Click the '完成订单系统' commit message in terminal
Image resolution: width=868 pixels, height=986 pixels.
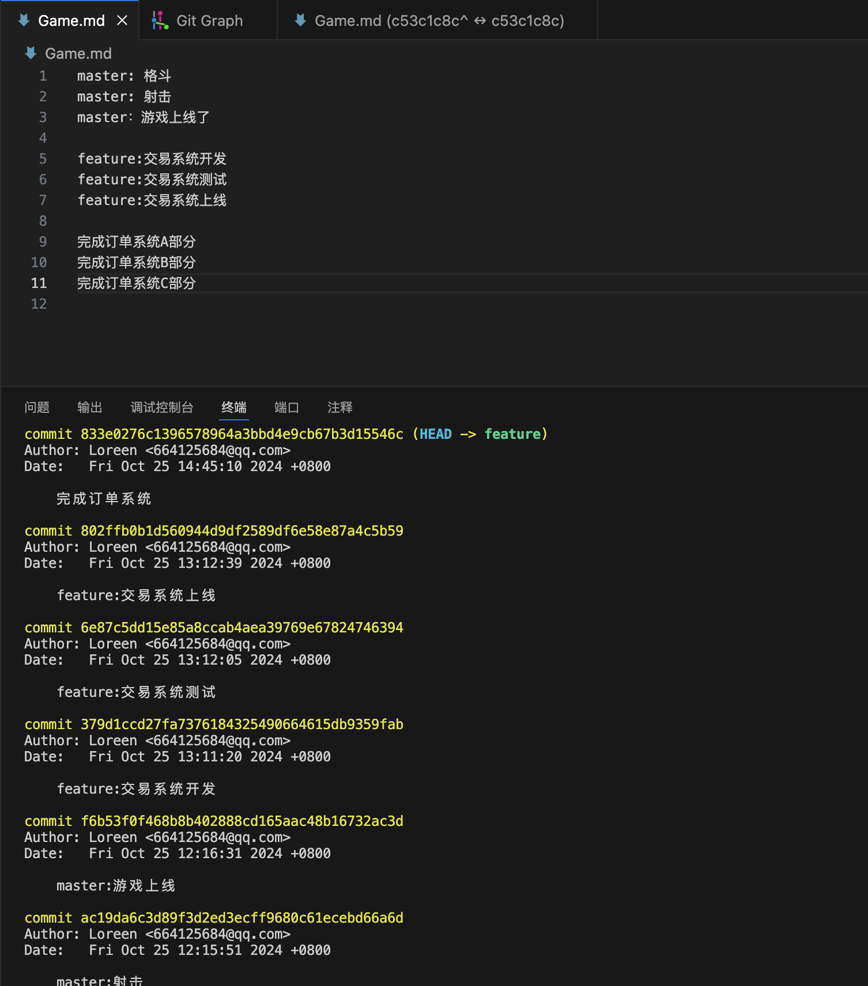point(104,499)
